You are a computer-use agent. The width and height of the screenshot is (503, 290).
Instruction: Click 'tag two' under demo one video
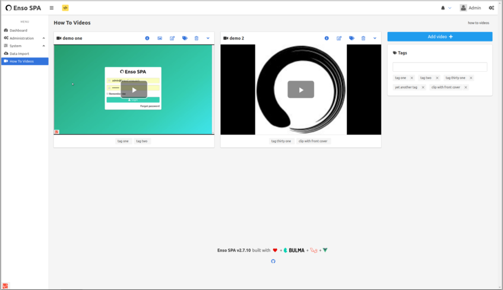coord(142,141)
